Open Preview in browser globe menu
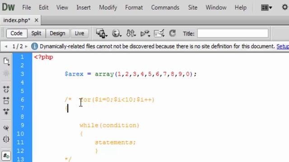The width and height of the screenshot is (289, 162). (117, 33)
